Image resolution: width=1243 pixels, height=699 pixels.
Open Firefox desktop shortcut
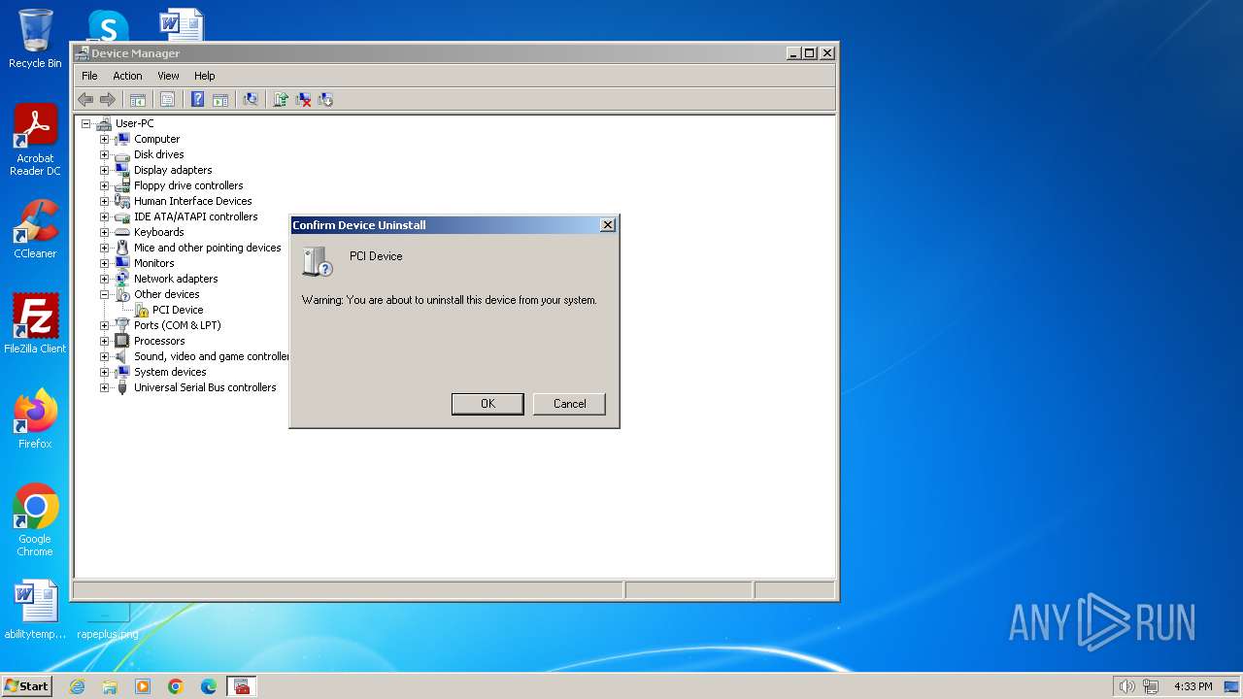(x=35, y=418)
